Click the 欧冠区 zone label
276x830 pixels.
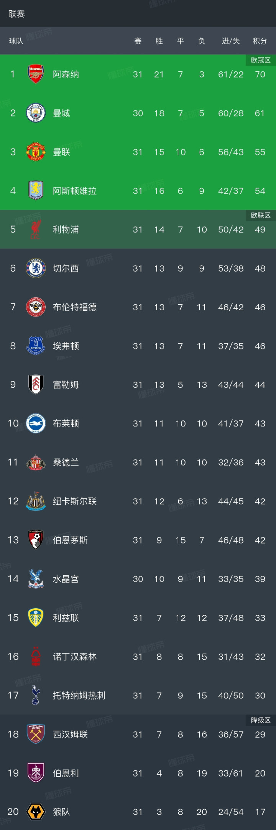[261, 60]
